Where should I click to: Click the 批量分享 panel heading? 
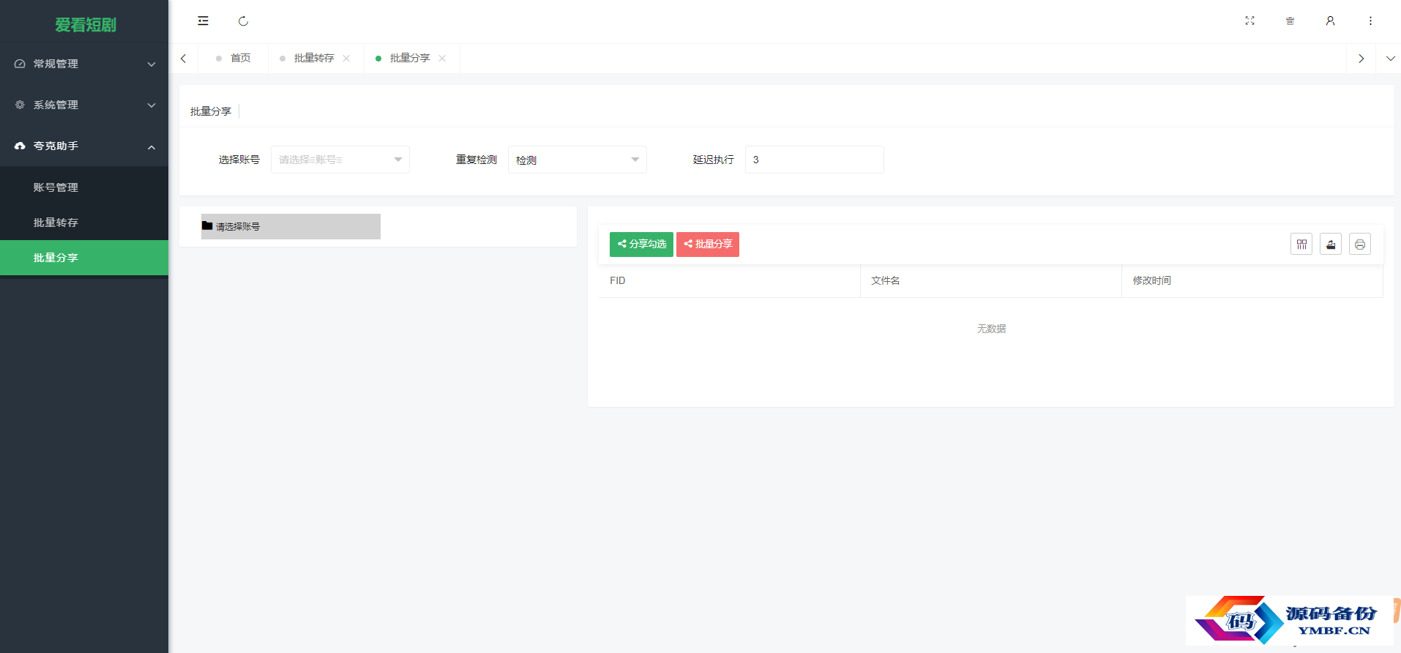click(211, 111)
